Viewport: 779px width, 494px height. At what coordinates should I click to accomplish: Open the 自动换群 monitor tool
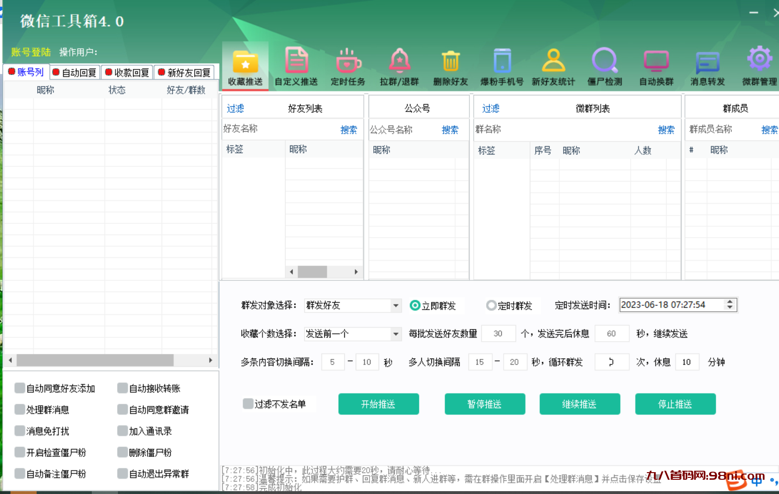656,66
